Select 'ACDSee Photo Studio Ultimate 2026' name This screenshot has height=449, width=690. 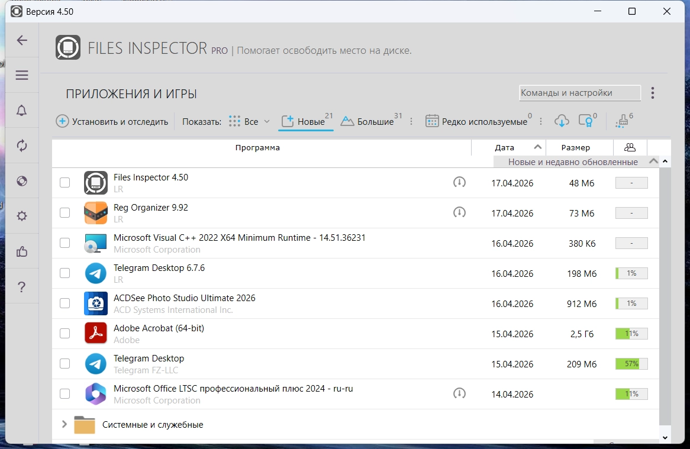tap(185, 298)
